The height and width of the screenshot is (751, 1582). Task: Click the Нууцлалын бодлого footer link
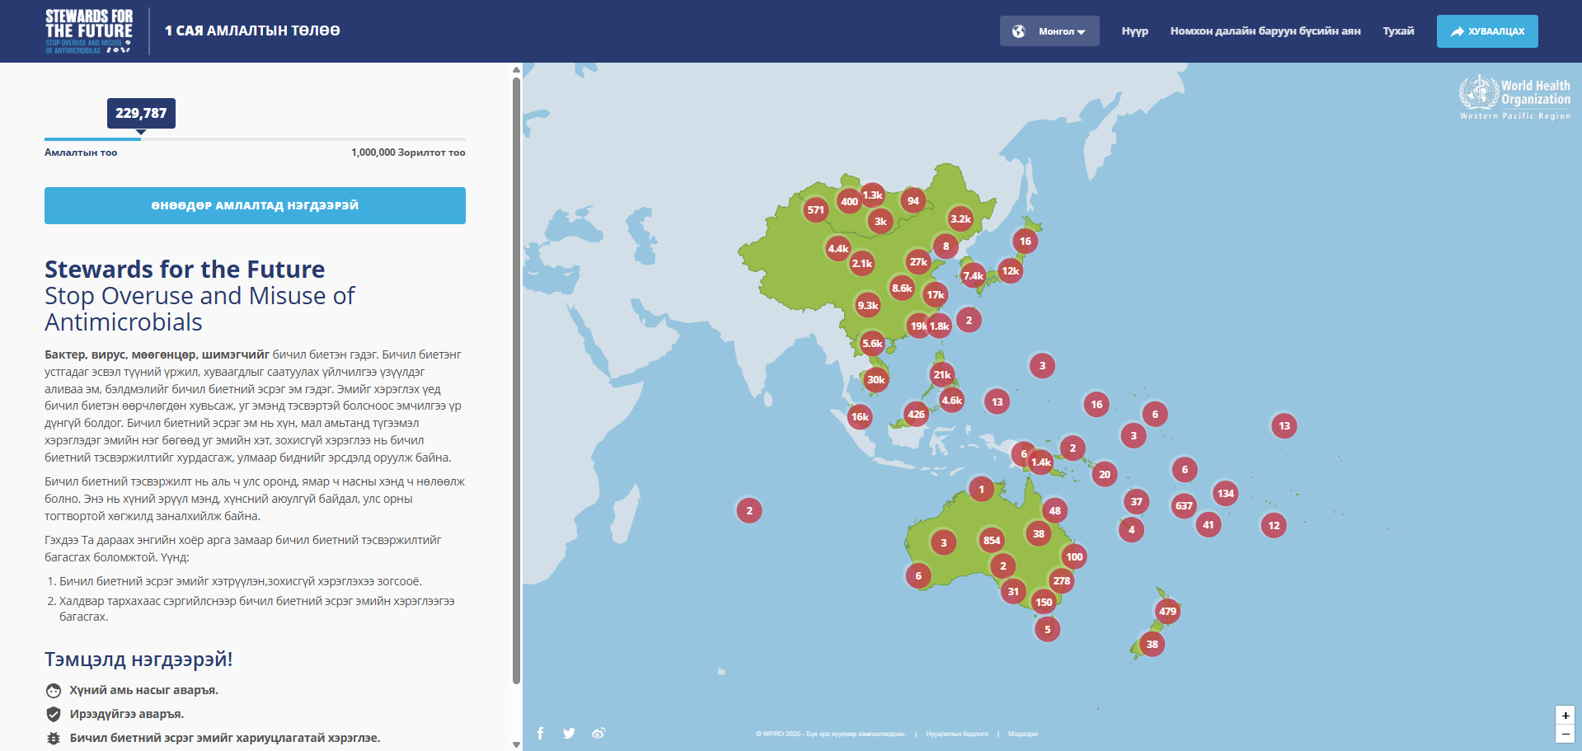pos(956,734)
